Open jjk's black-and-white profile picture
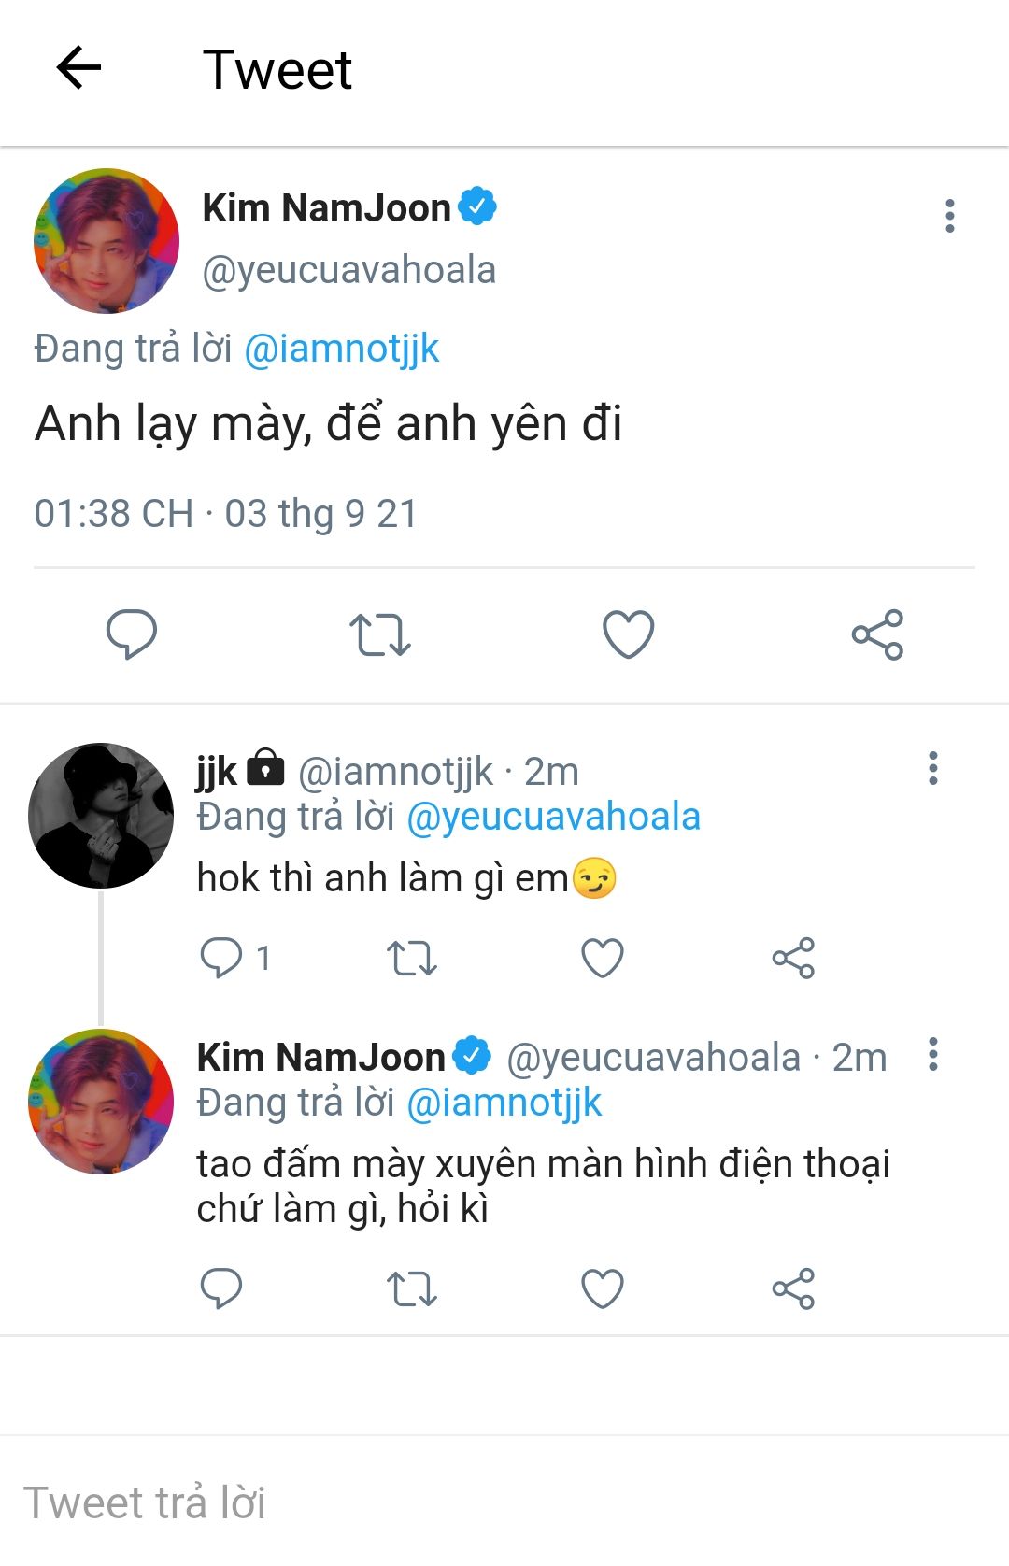Viewport: 1009px width, 1566px height. pos(101,816)
